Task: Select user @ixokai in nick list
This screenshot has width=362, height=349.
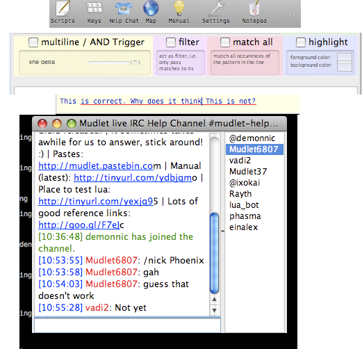Action: click(254, 183)
